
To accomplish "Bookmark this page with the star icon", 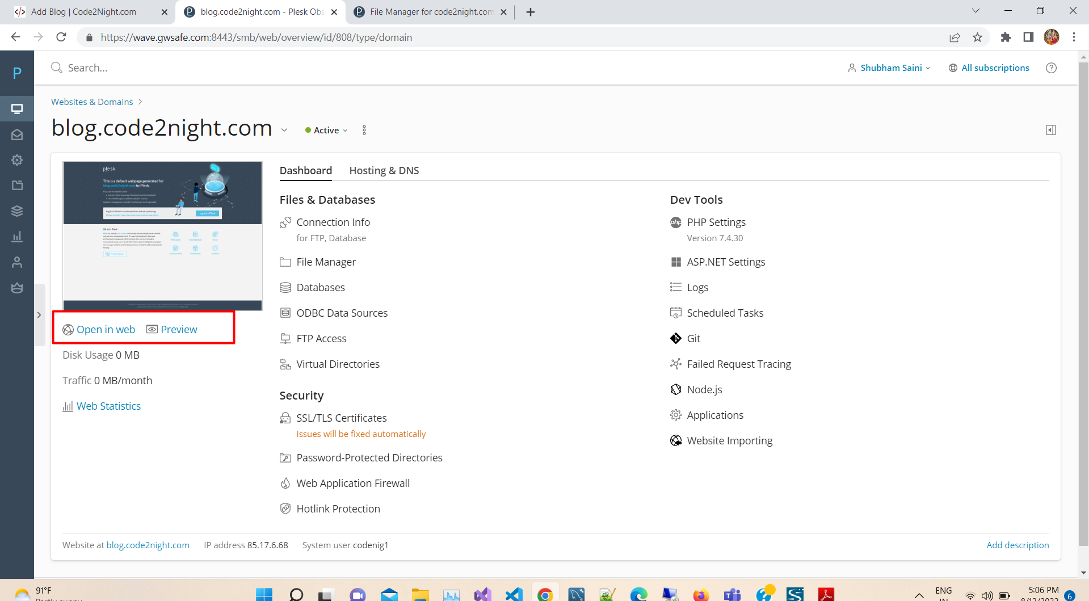I will tap(977, 37).
